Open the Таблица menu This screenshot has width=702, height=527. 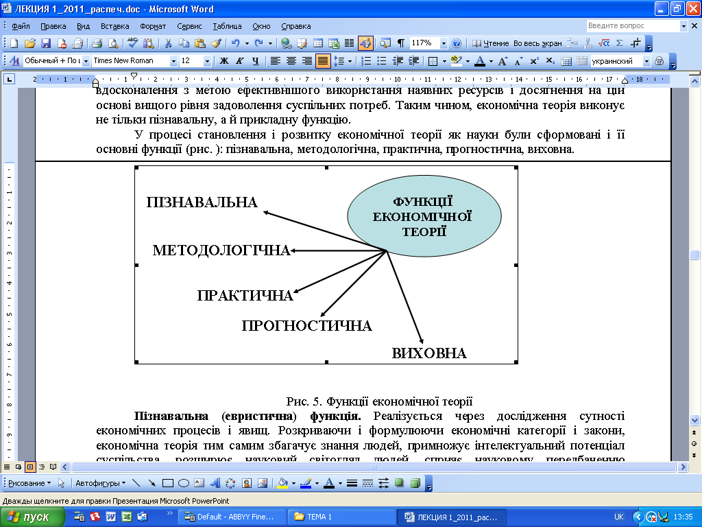(227, 26)
